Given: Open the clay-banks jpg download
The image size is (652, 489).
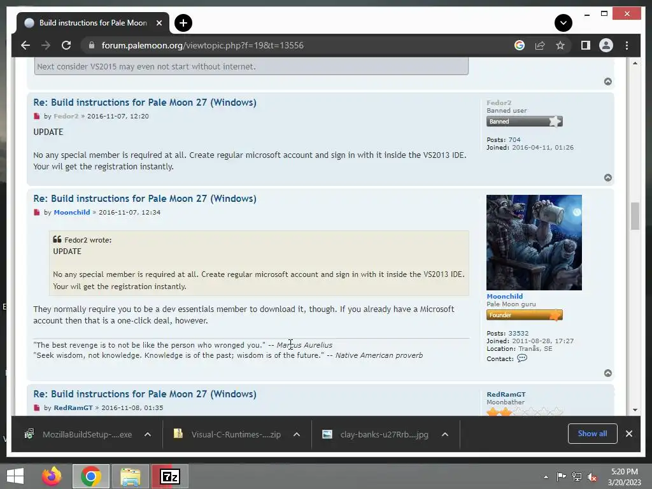Looking at the screenshot, I should 376,434.
